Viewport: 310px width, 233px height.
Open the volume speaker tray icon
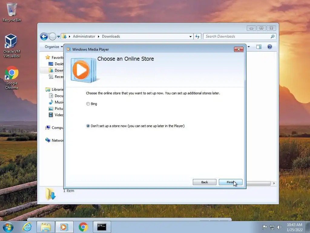tap(279, 227)
